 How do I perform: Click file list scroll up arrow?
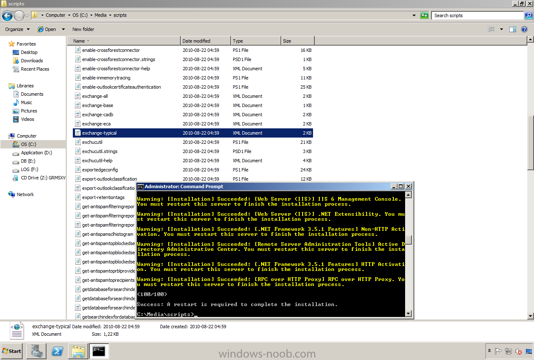point(530,40)
